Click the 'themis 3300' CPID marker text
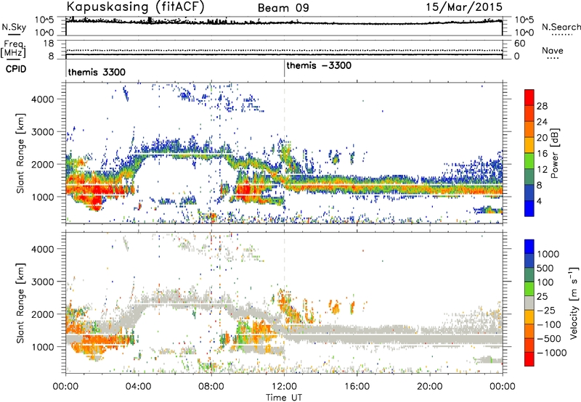Image resolution: width=581 pixels, height=402 pixels. [97, 72]
